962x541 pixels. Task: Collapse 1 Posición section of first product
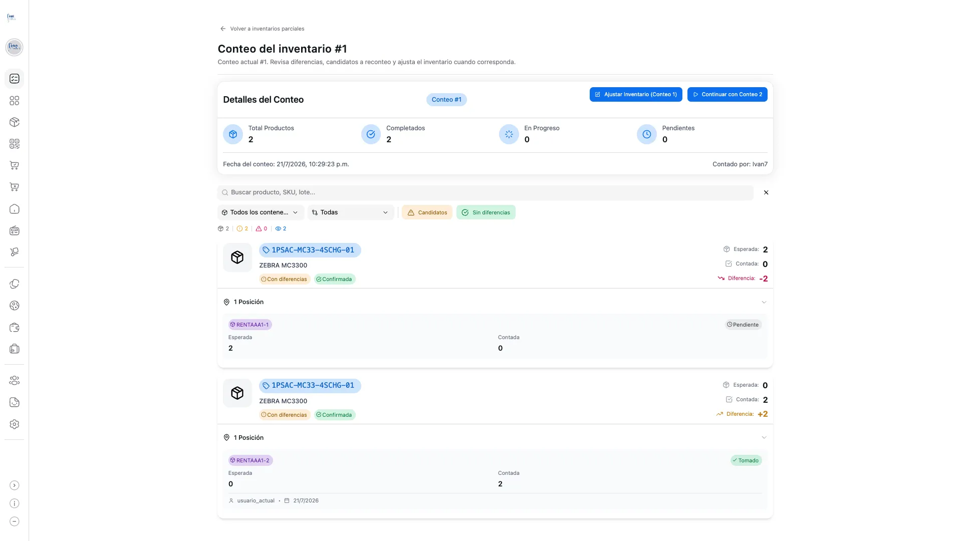click(x=495, y=302)
